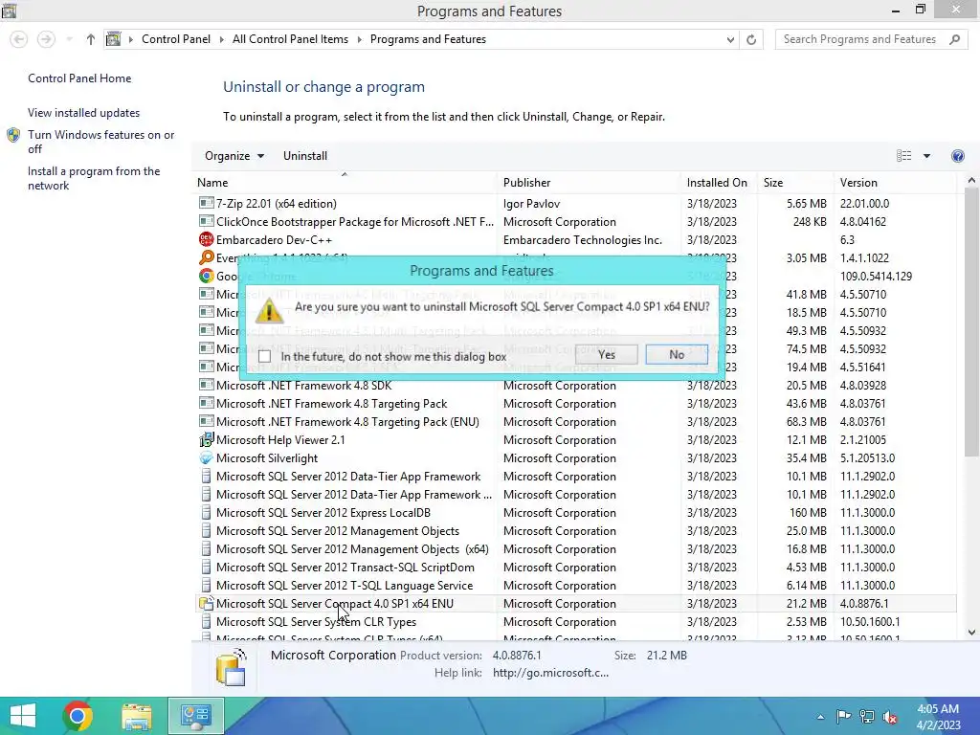Open Control Panel breadcrumb

pos(176,39)
